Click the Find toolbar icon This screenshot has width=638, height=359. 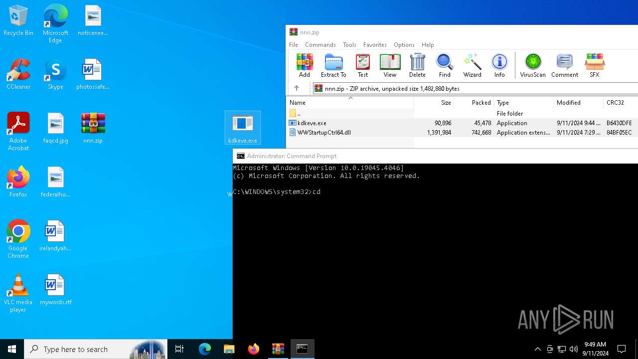445,65
